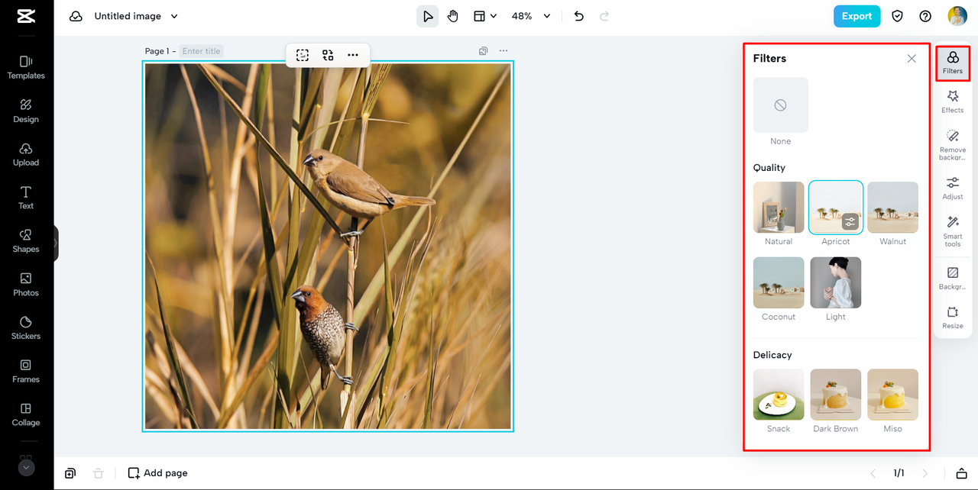978x490 pixels.
Task: Apply the Apricot filter
Action: [x=836, y=207]
